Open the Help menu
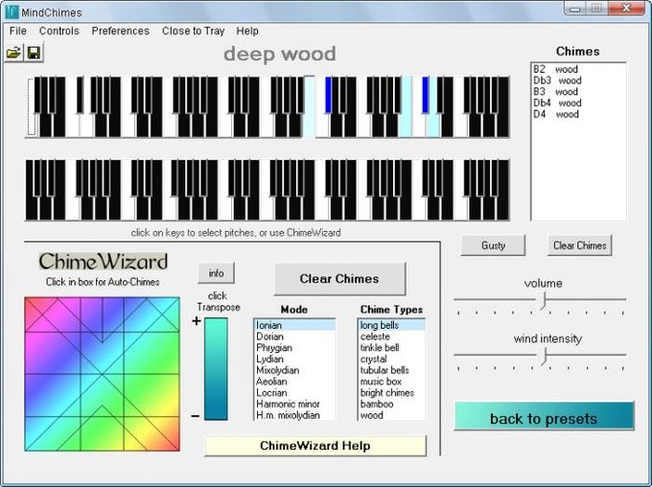Viewport: 652px width, 487px height. point(247,31)
